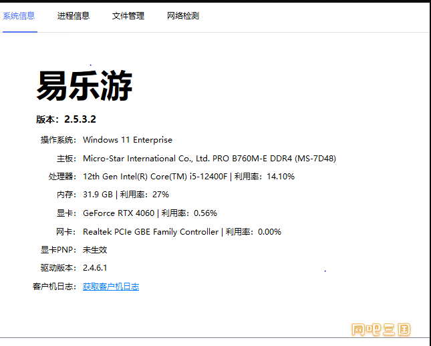431x346 pixels.
Task: Open the 网络检测 tab
Action: pos(183,16)
